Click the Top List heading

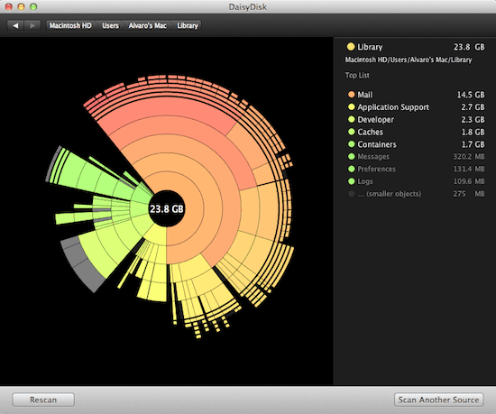click(x=357, y=75)
